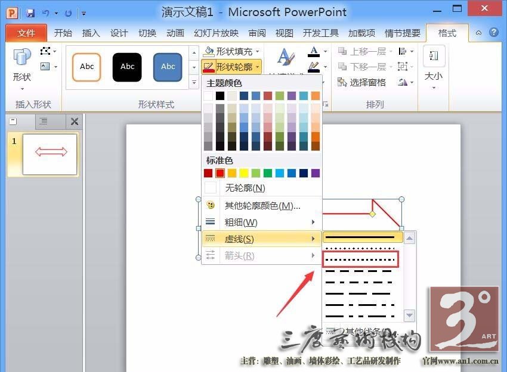
Task: Open the Slide Show (幻灯片放映) tab
Action: click(216, 33)
